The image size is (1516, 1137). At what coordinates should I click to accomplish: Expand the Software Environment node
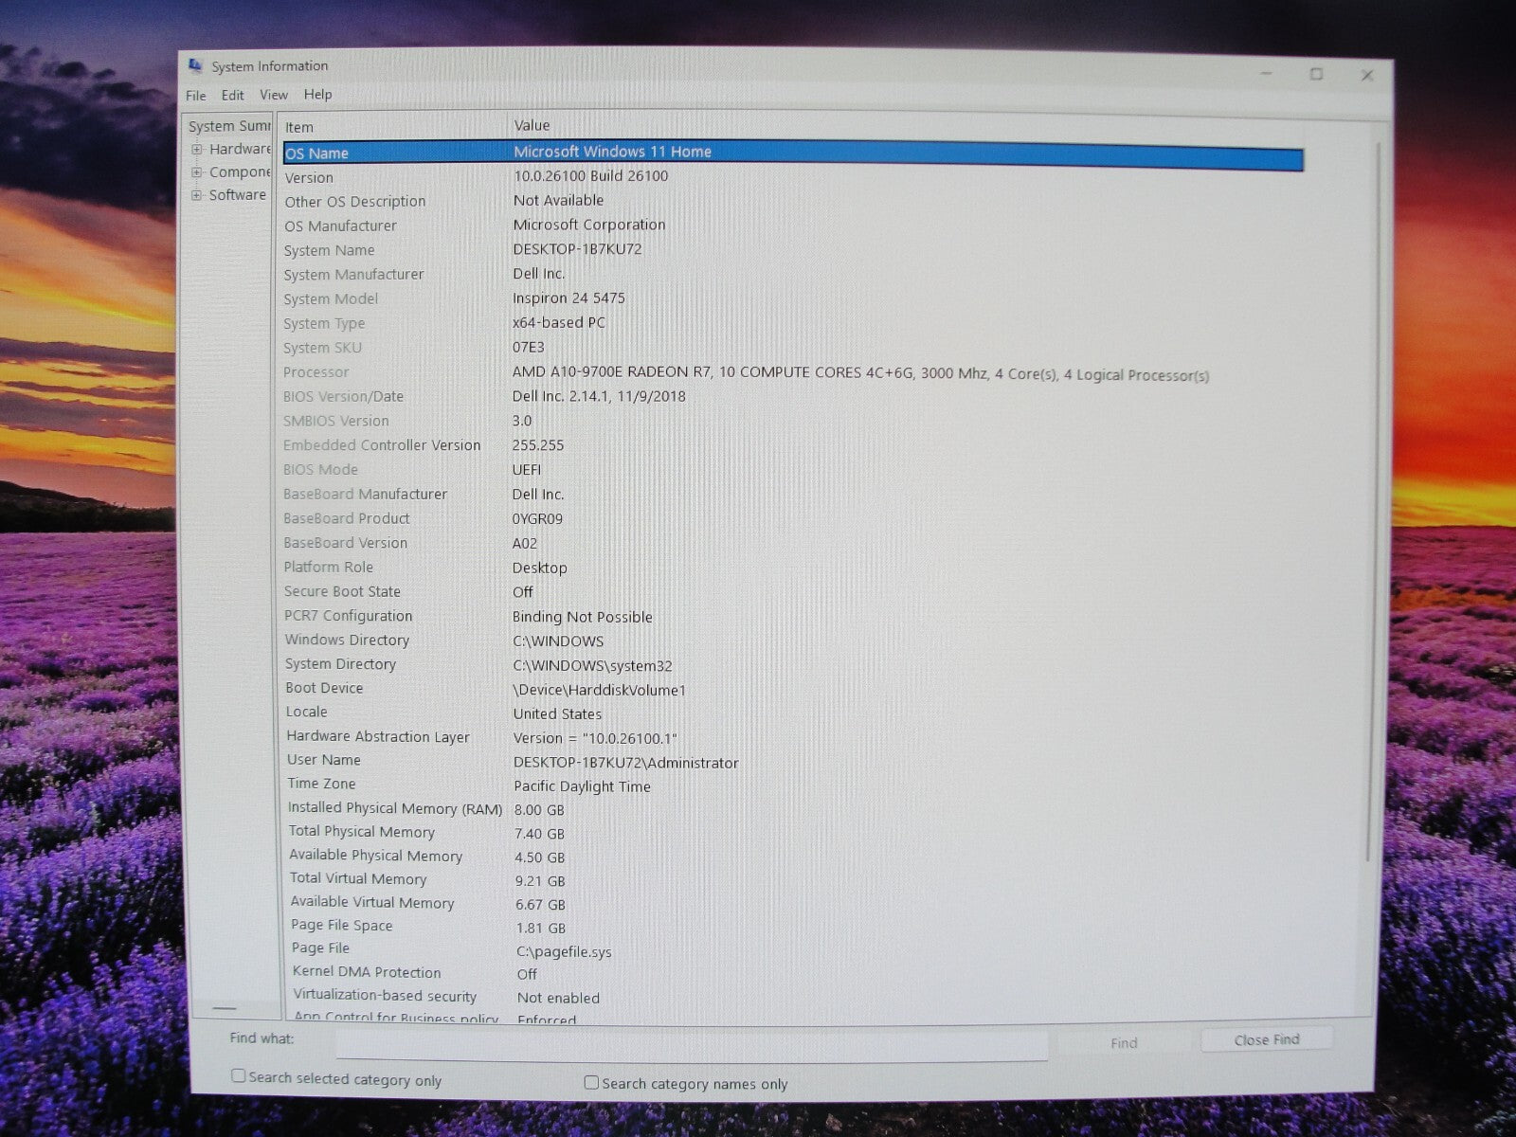[197, 195]
